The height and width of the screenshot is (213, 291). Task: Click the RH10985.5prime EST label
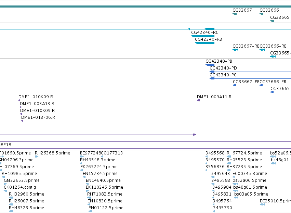point(19,174)
